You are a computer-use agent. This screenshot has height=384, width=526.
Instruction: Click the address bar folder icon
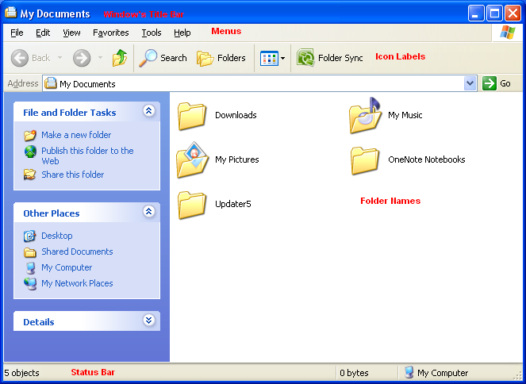click(x=51, y=83)
